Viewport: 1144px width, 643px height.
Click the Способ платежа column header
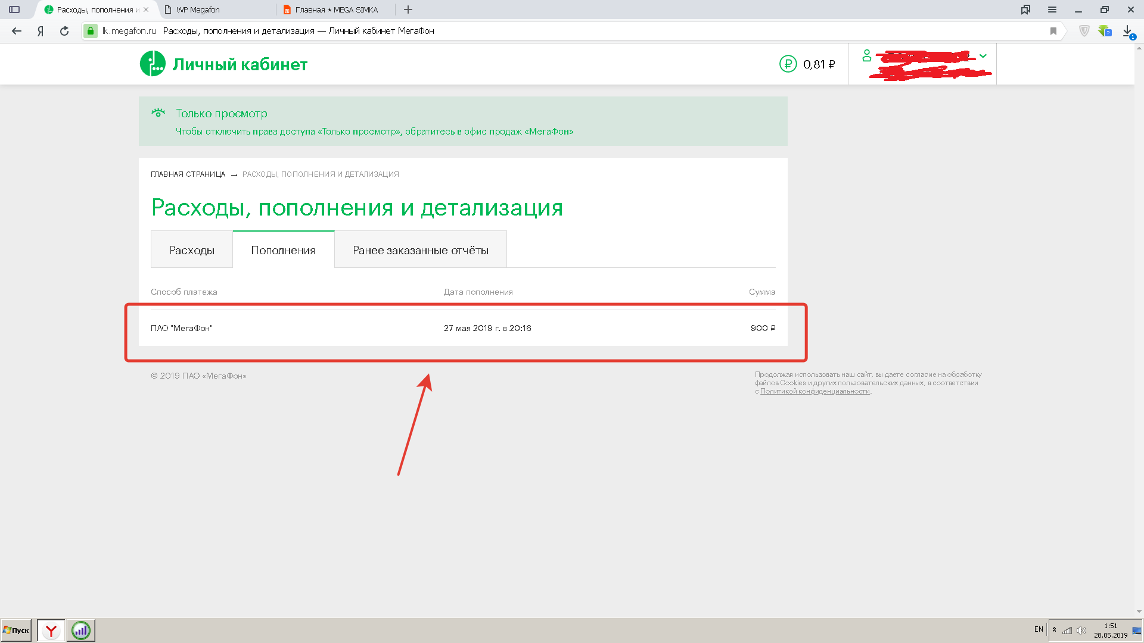pos(184,292)
